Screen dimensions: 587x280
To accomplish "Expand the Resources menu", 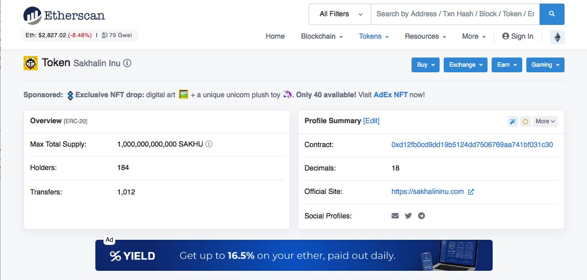I will [425, 36].
